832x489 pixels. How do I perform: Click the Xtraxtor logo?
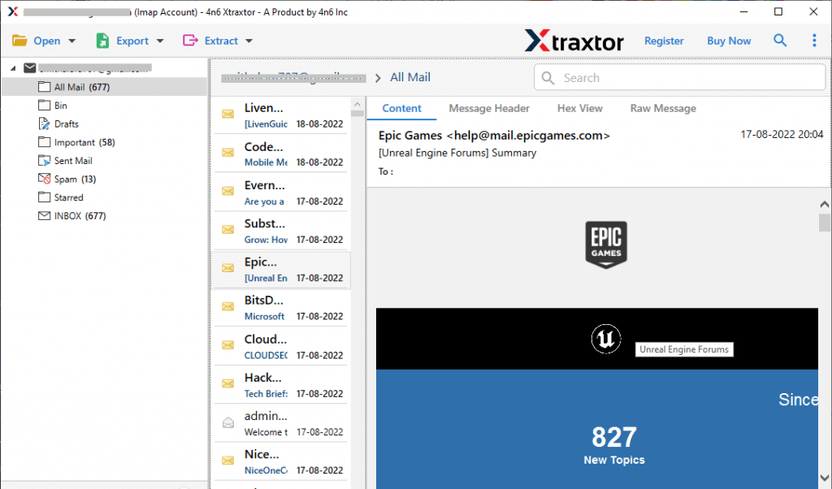point(574,40)
